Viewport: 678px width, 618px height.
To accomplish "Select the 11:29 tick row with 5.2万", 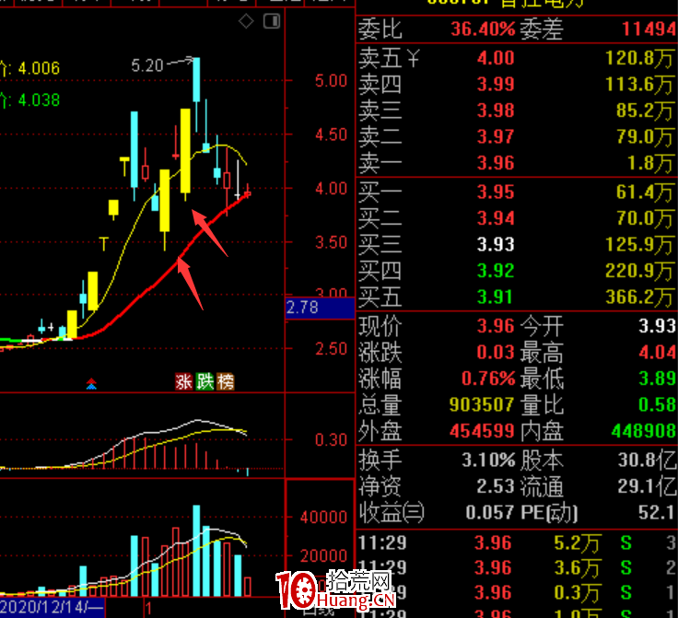I will tap(517, 543).
